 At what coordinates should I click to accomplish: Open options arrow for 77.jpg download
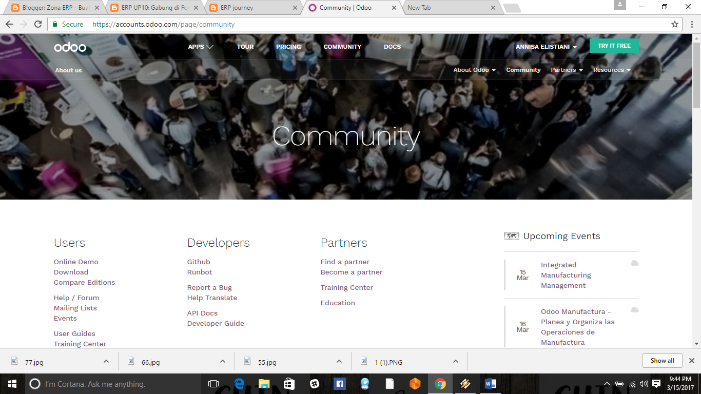coord(106,361)
